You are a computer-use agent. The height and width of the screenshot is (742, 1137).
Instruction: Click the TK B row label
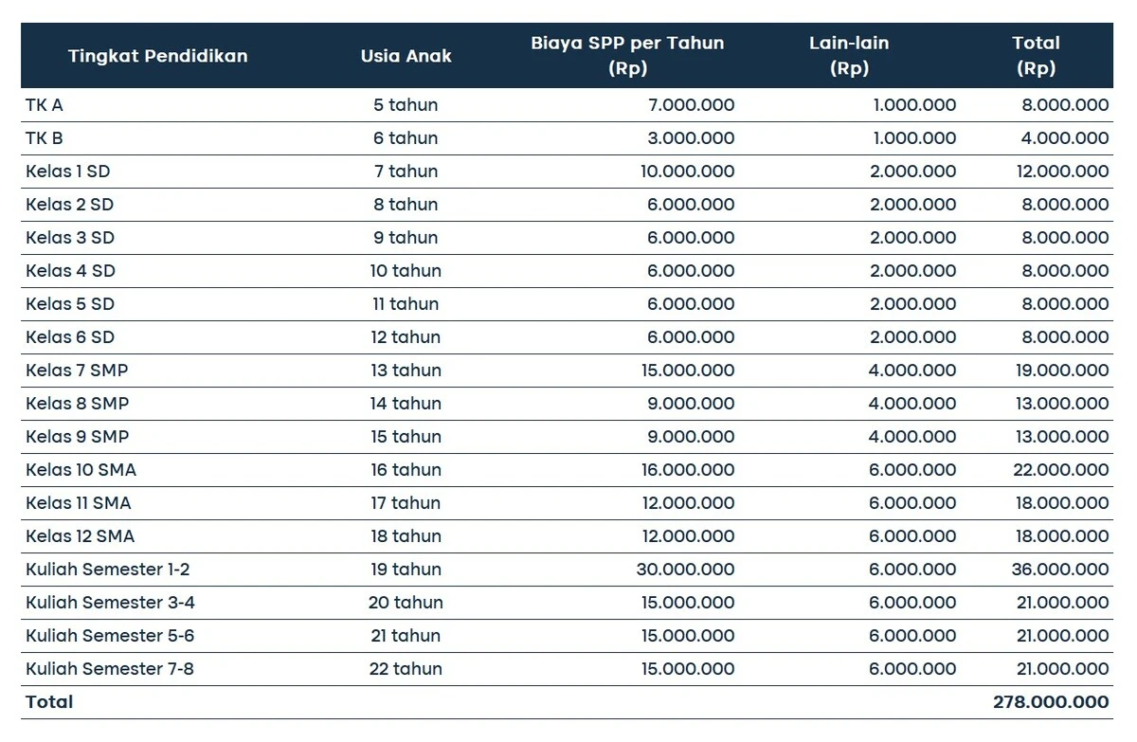pyautogui.click(x=45, y=138)
